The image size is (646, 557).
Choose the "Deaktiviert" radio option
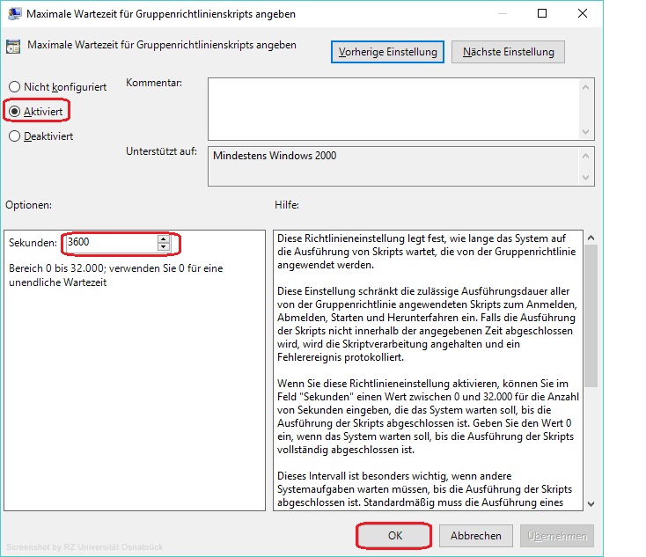pos(14,136)
